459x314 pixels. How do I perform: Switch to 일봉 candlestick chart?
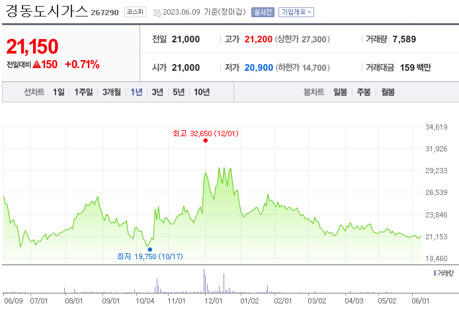tap(340, 92)
